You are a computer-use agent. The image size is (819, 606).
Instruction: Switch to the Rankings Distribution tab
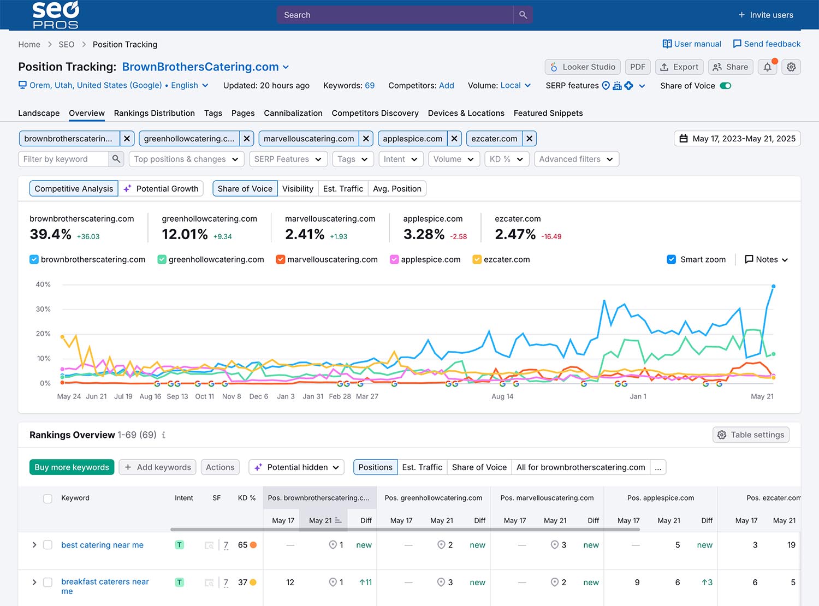click(154, 113)
